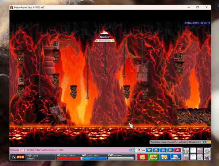
Task: Open the green LOUNGE button
Action: 153,157
